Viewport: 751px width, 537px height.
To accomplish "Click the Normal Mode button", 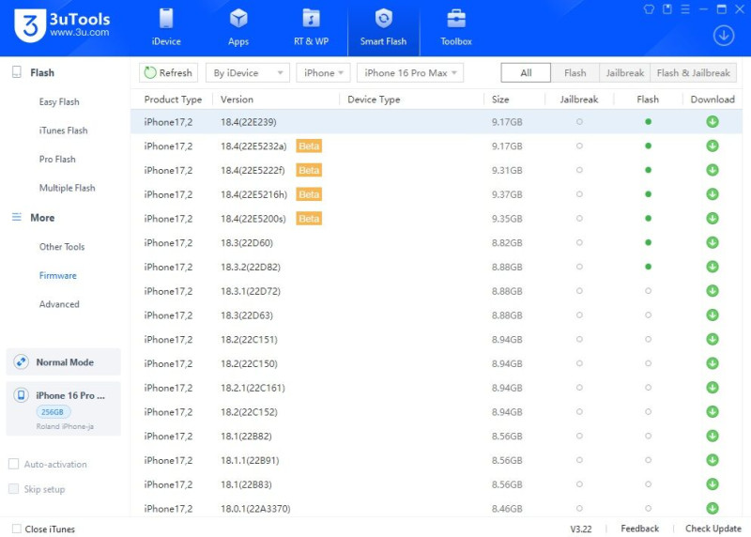I will [63, 362].
